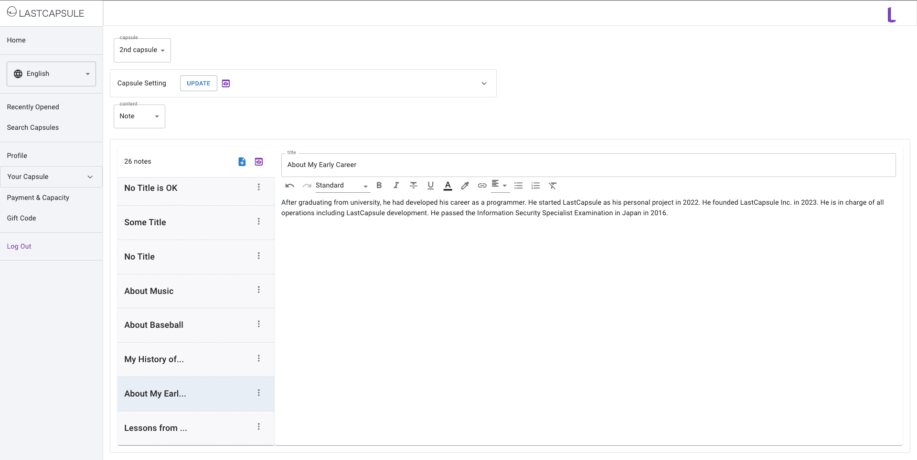Open the text color picker
This screenshot has width=917, height=460.
[x=448, y=186]
